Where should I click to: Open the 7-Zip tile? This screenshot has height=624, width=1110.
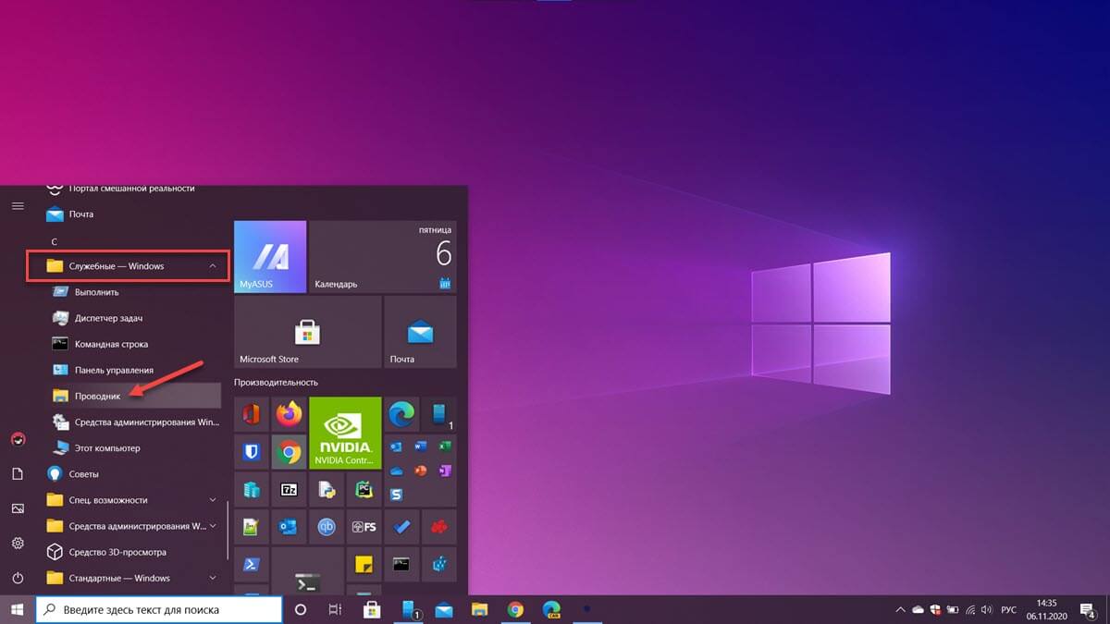pyautogui.click(x=290, y=490)
